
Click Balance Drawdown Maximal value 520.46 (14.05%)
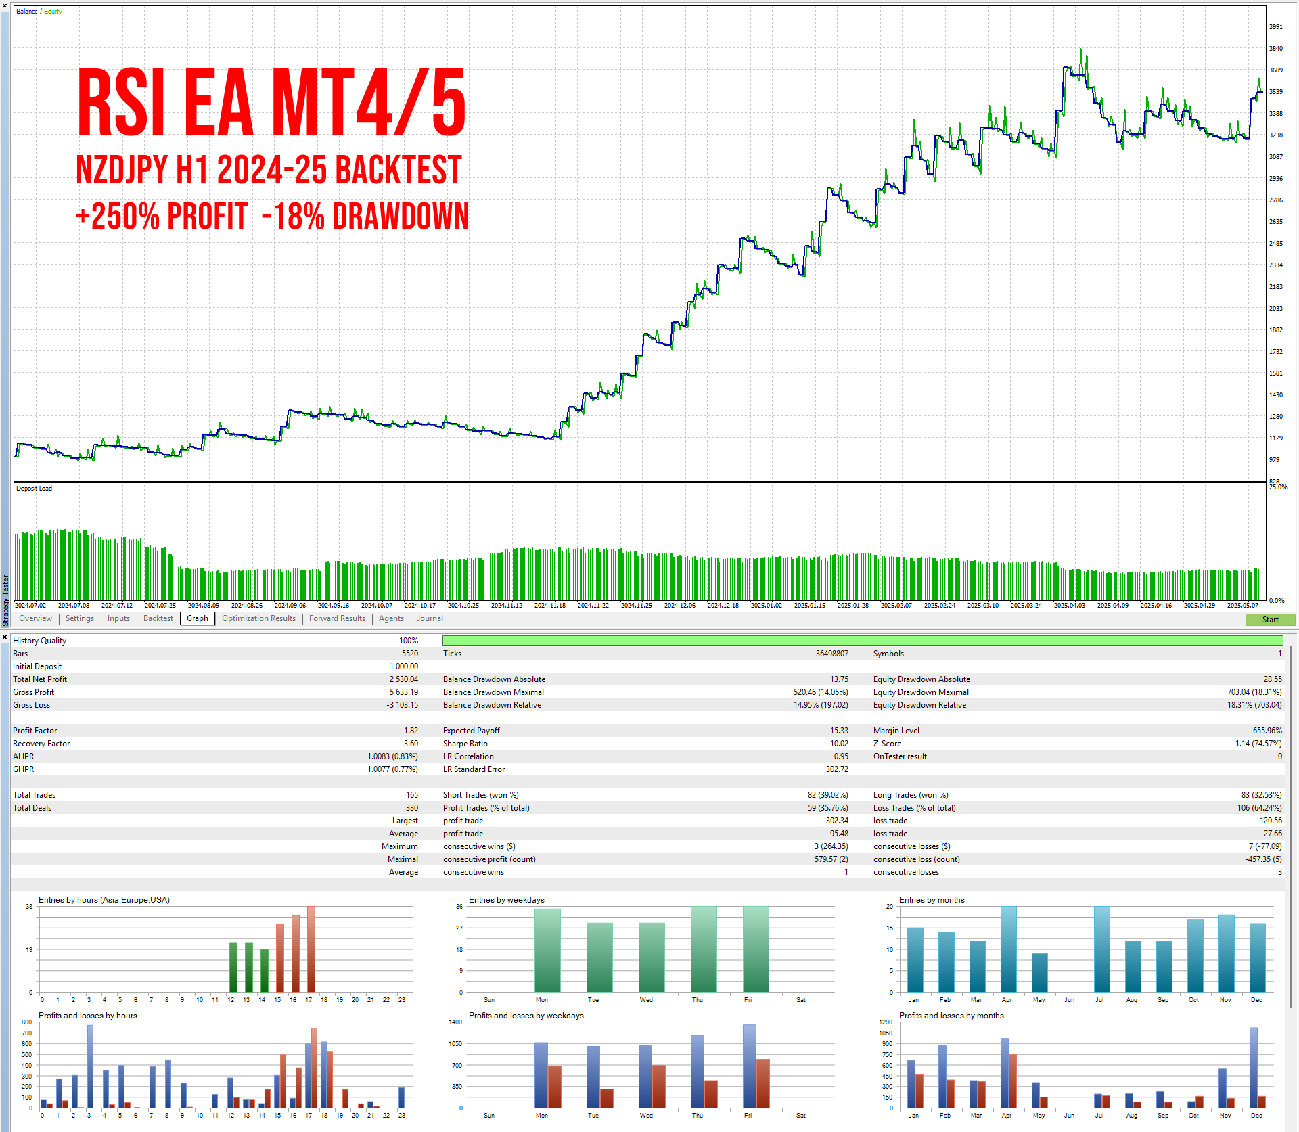(x=821, y=692)
